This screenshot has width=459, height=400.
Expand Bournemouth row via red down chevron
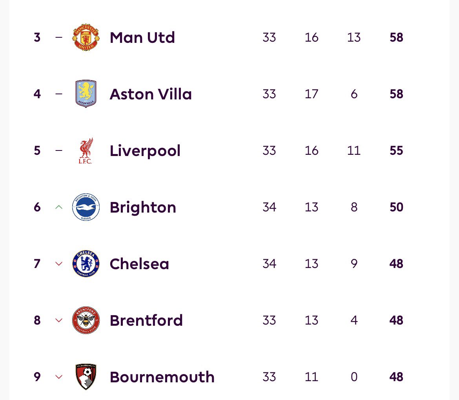click(x=59, y=377)
